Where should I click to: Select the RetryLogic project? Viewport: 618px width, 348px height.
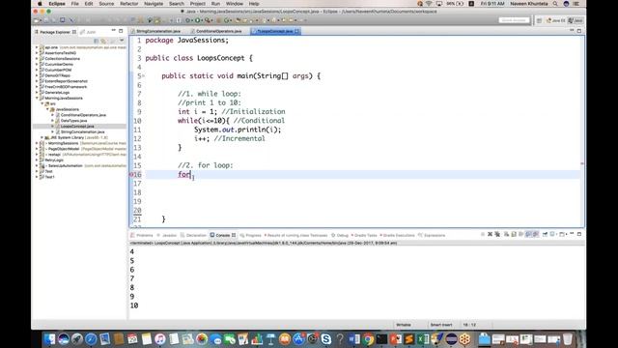pos(54,160)
